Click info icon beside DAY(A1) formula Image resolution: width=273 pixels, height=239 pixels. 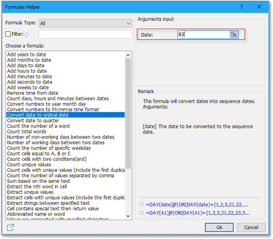[x=142, y=213]
